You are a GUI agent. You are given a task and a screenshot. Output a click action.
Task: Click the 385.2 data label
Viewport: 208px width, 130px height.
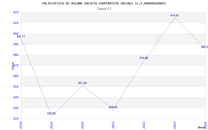point(204,47)
